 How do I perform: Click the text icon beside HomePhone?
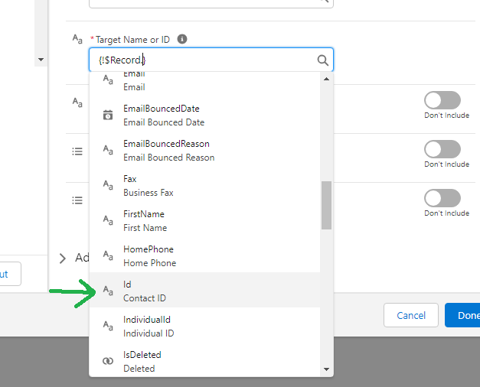pyautogui.click(x=108, y=255)
